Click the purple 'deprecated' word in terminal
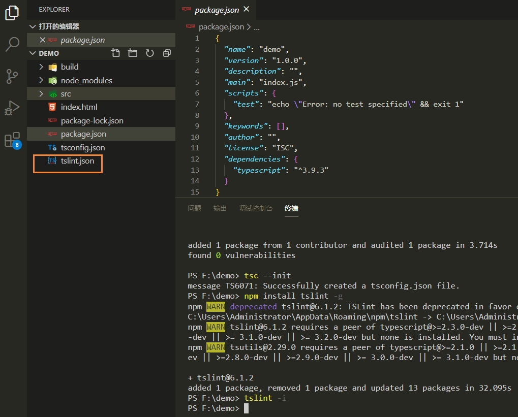 (253, 306)
